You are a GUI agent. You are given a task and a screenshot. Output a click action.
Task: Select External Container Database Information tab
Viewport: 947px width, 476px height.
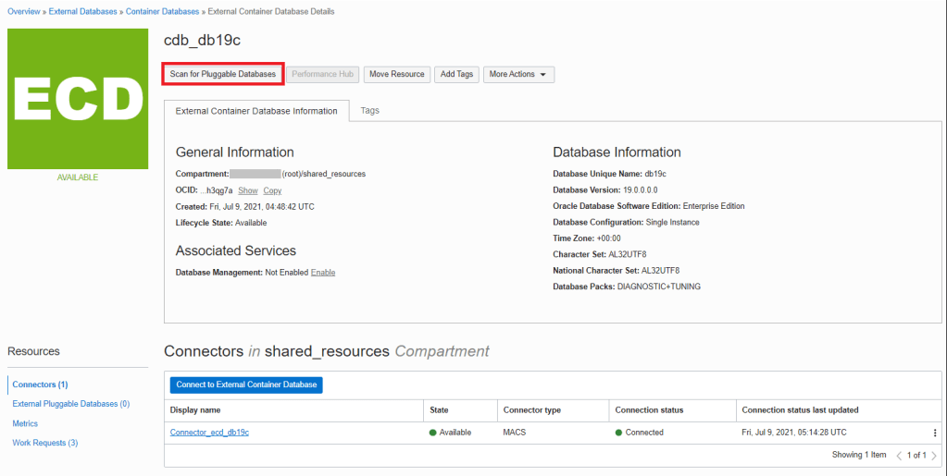click(256, 111)
